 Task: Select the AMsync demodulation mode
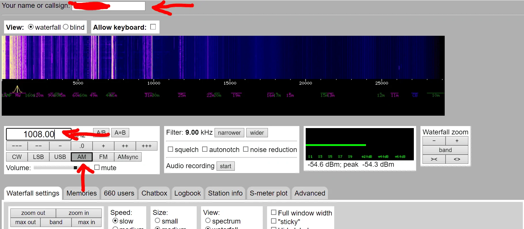(x=128, y=157)
